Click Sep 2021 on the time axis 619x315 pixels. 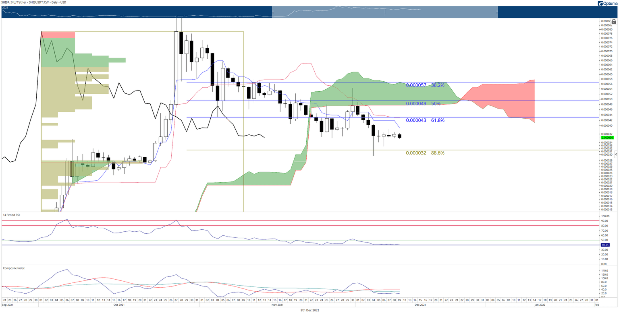pos(8,305)
